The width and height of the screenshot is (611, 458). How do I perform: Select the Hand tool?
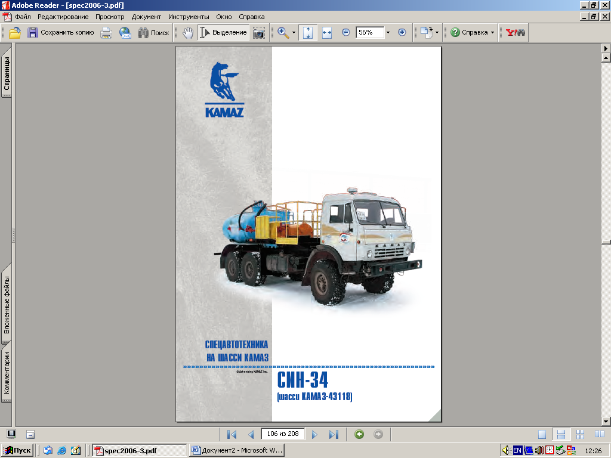coord(188,32)
